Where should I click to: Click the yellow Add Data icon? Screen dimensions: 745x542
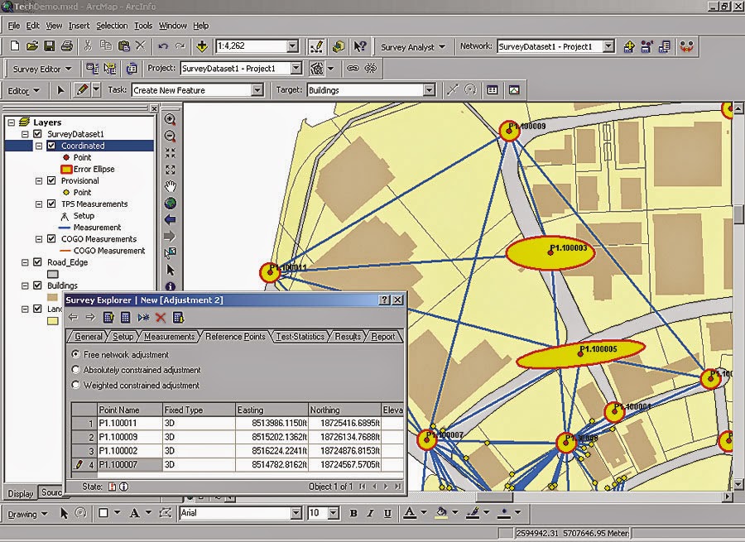pyautogui.click(x=202, y=46)
